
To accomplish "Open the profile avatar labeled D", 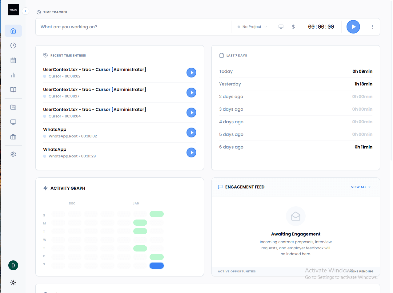I will click(13, 265).
